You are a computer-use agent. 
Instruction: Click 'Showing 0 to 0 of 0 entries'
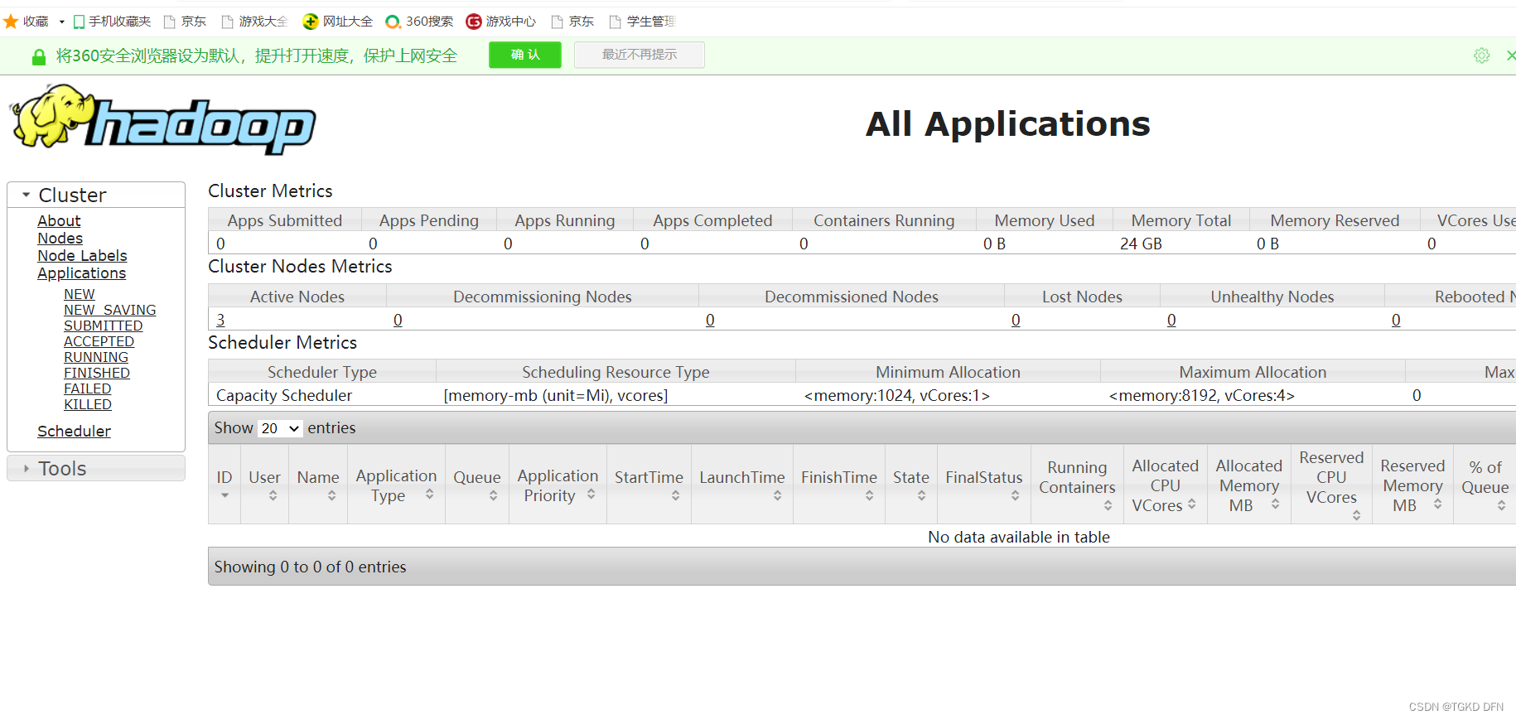tap(310, 567)
